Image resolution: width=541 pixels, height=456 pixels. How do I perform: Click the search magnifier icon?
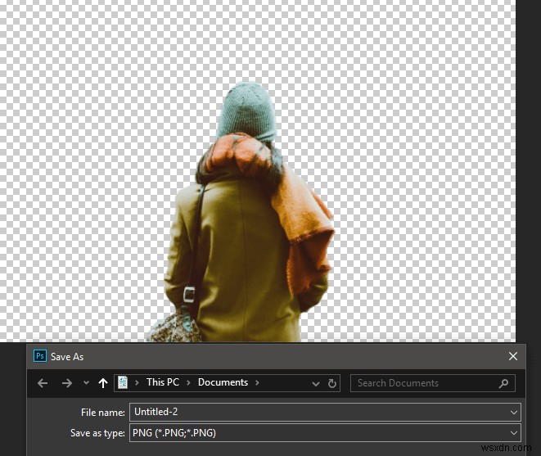click(x=503, y=383)
